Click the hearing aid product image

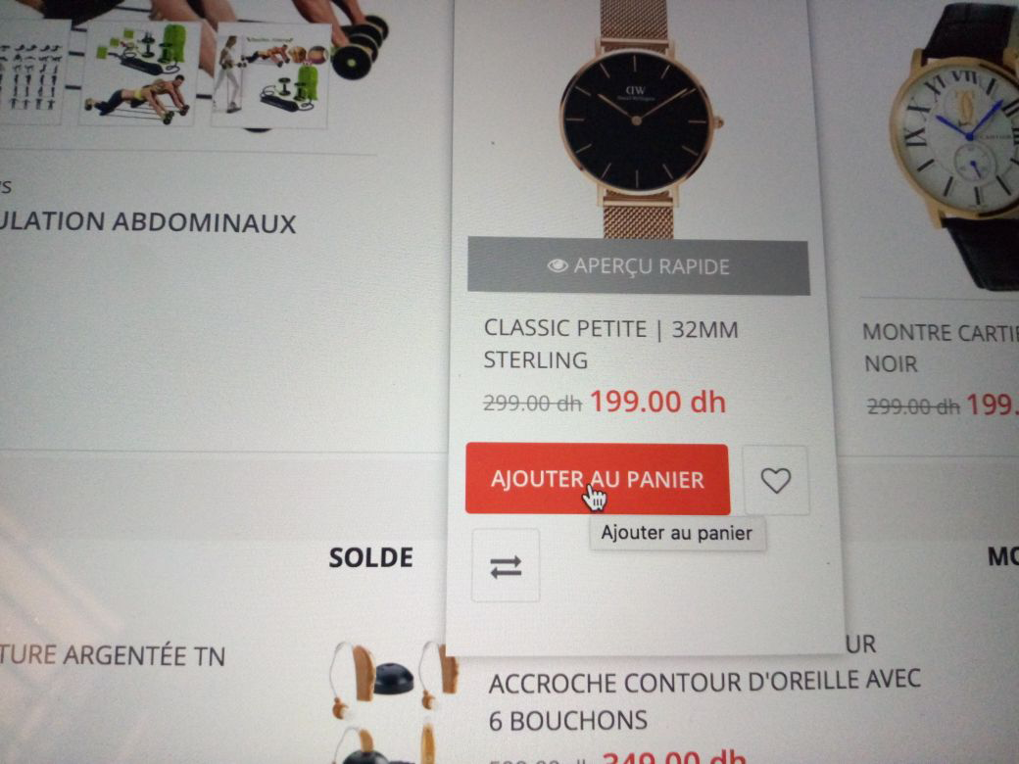pyautogui.click(x=393, y=700)
